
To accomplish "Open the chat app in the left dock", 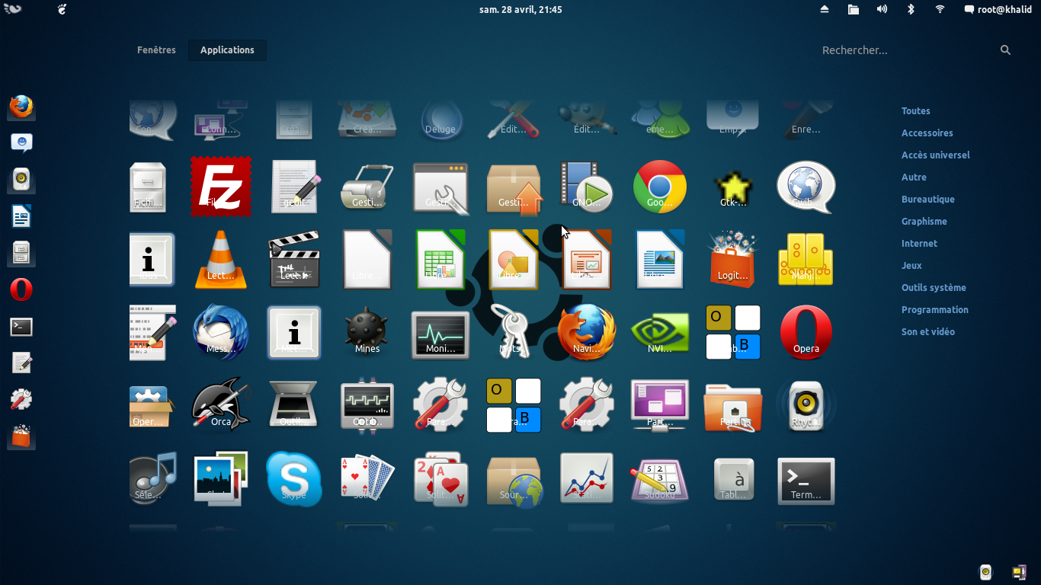I will click(x=21, y=142).
